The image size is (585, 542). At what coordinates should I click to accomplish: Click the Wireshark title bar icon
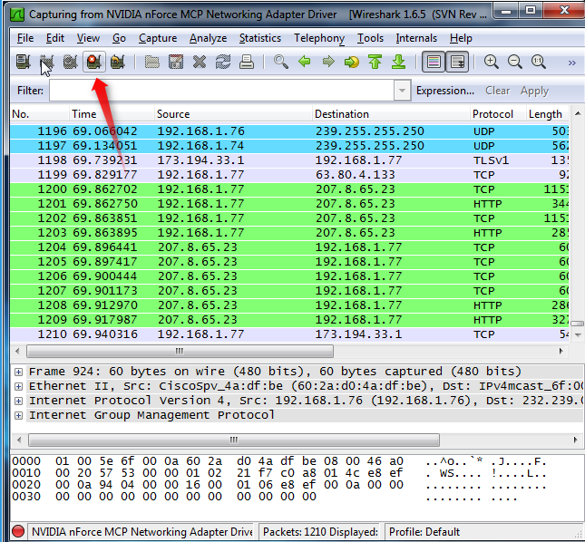tap(17, 15)
